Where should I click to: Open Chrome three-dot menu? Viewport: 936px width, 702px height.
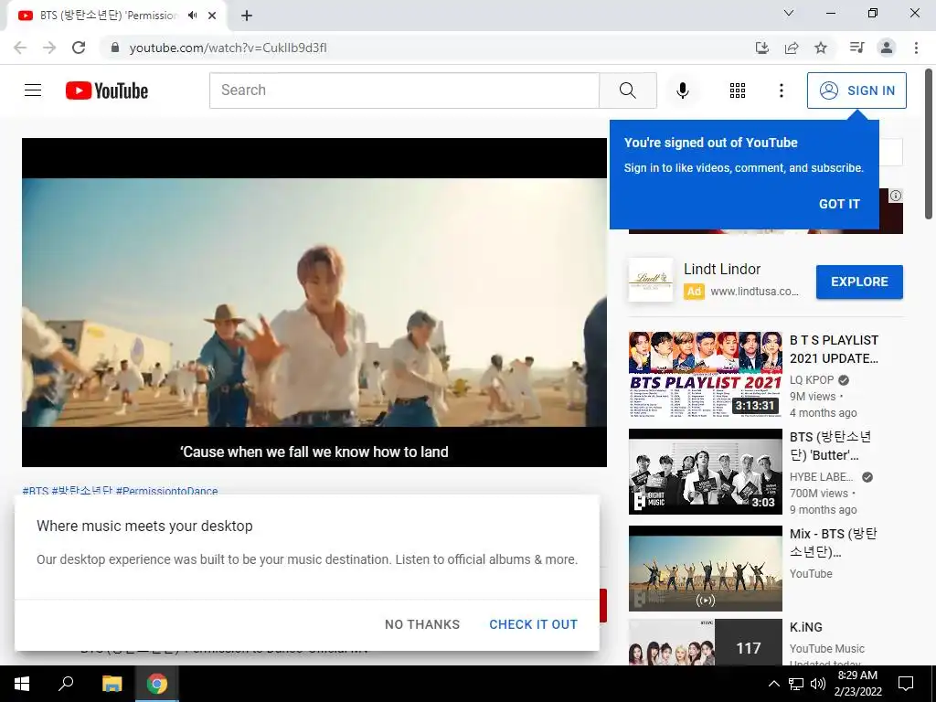click(916, 48)
